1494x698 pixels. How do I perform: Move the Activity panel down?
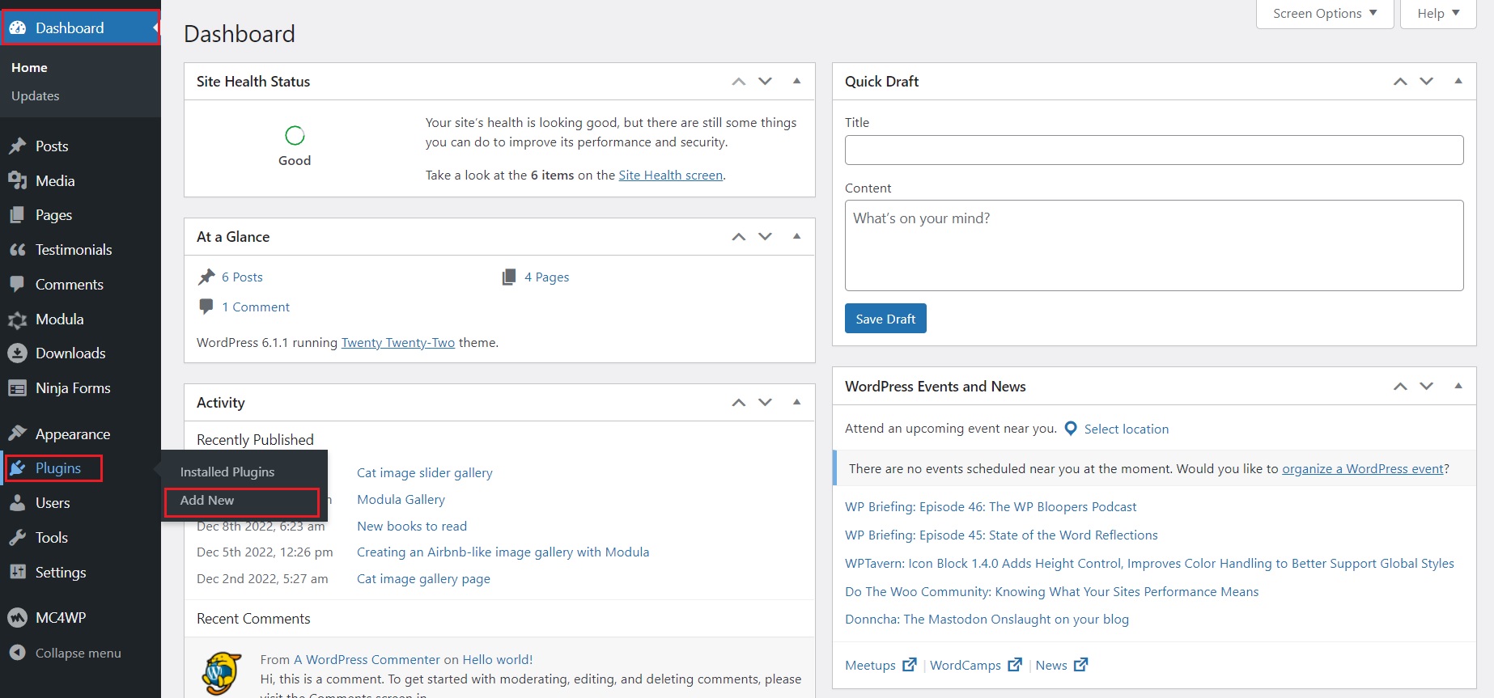pos(765,402)
